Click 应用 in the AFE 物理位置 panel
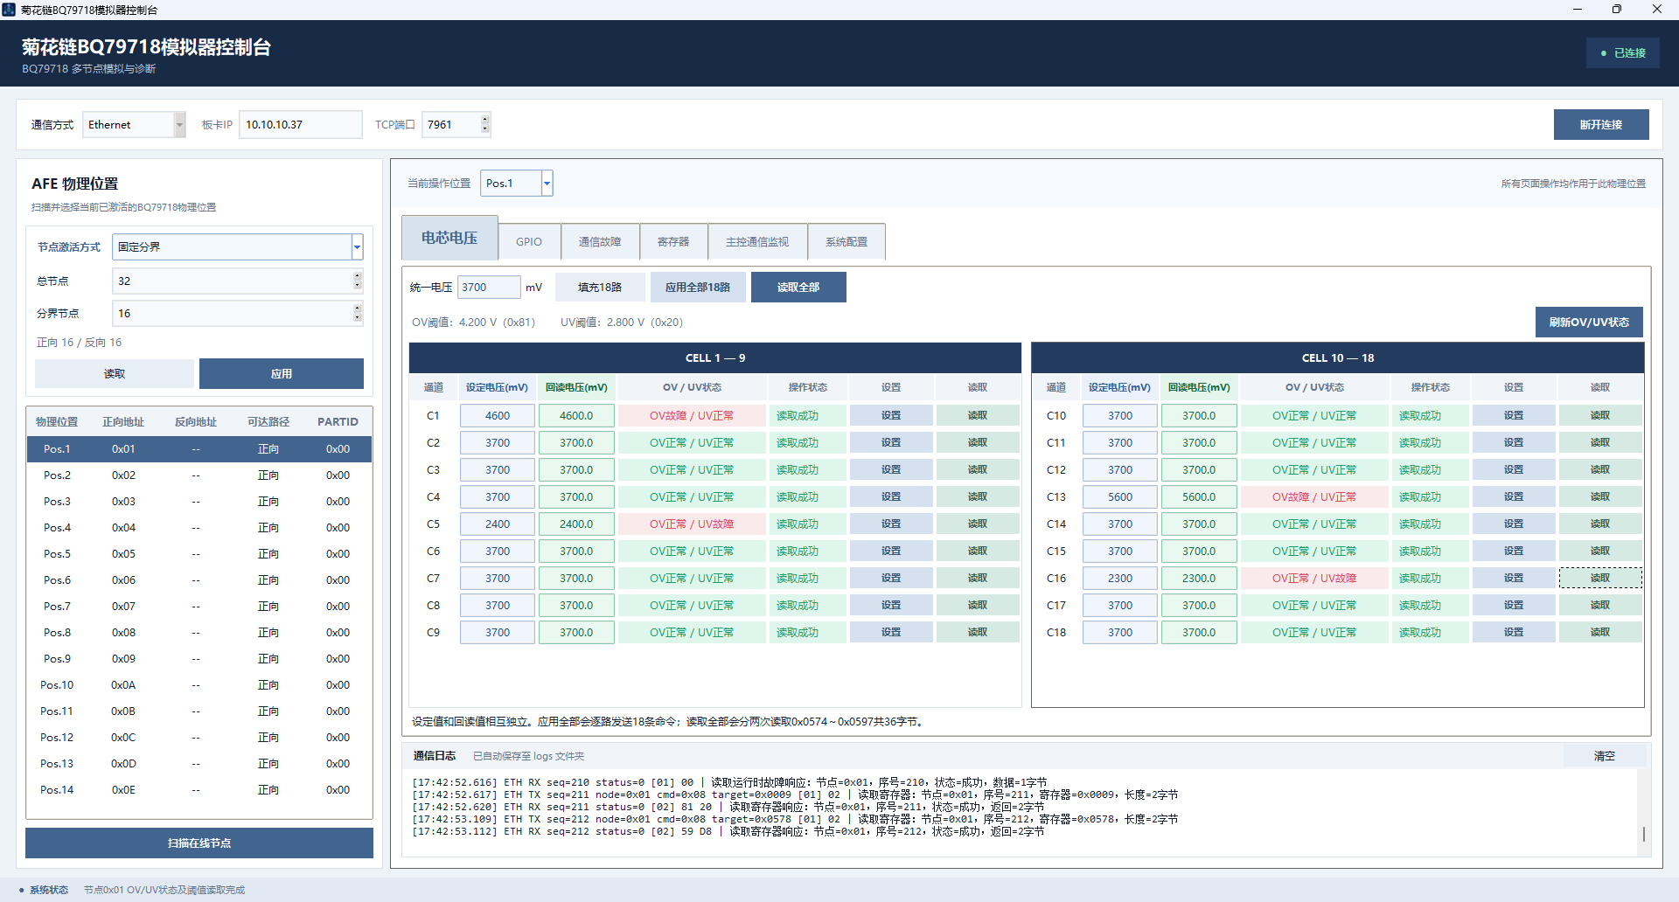This screenshot has width=1679, height=902. [282, 374]
